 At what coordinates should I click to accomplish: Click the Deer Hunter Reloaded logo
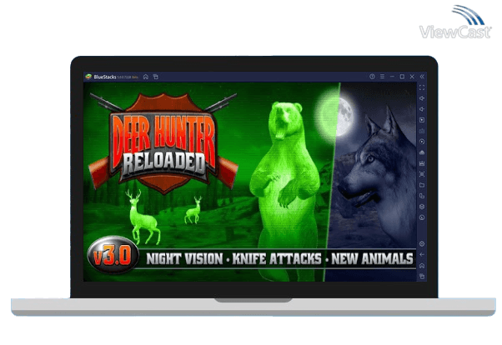(163, 143)
